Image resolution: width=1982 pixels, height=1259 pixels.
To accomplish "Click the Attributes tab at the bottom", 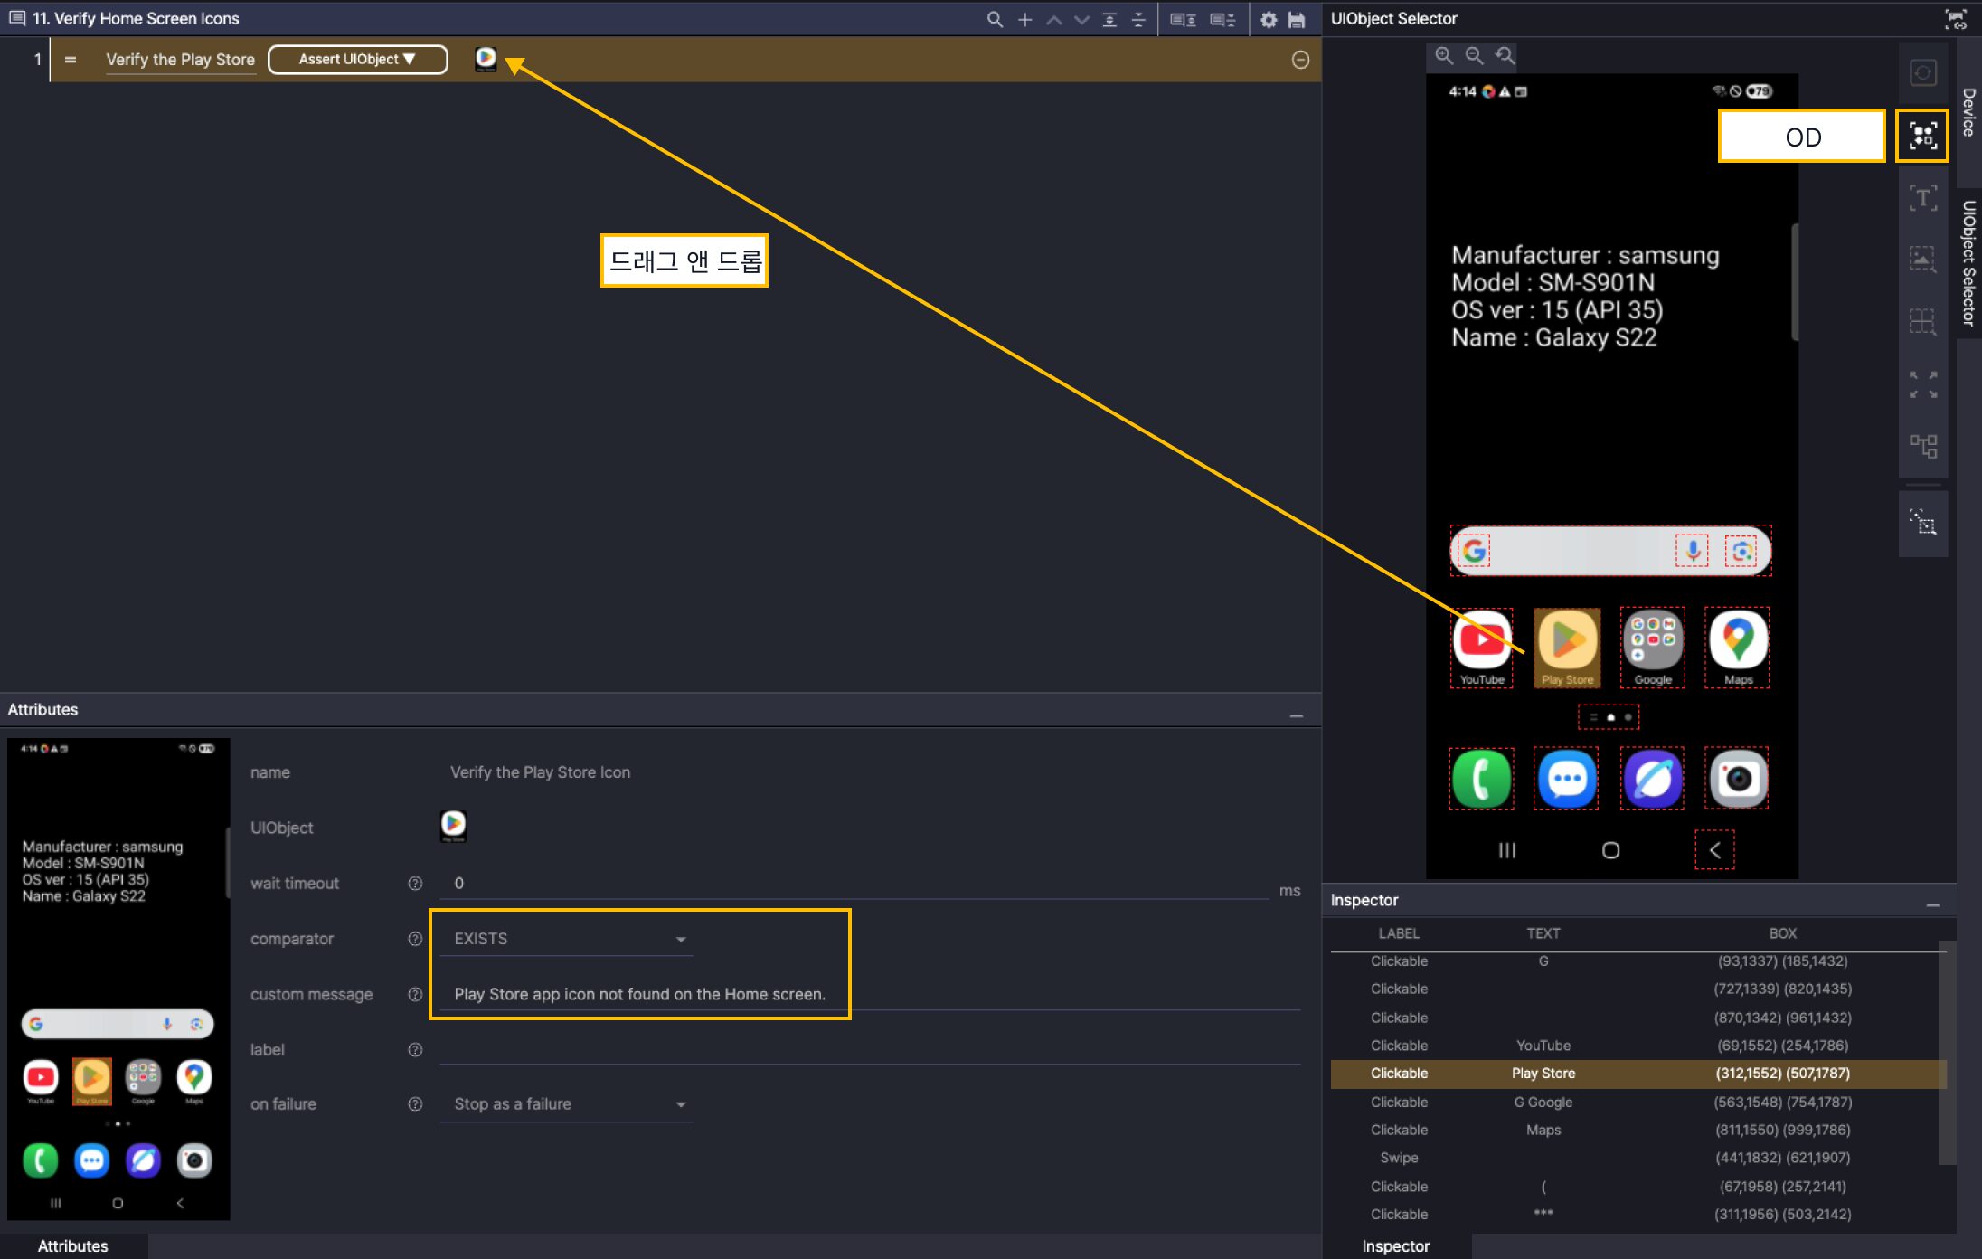I will click(72, 1245).
